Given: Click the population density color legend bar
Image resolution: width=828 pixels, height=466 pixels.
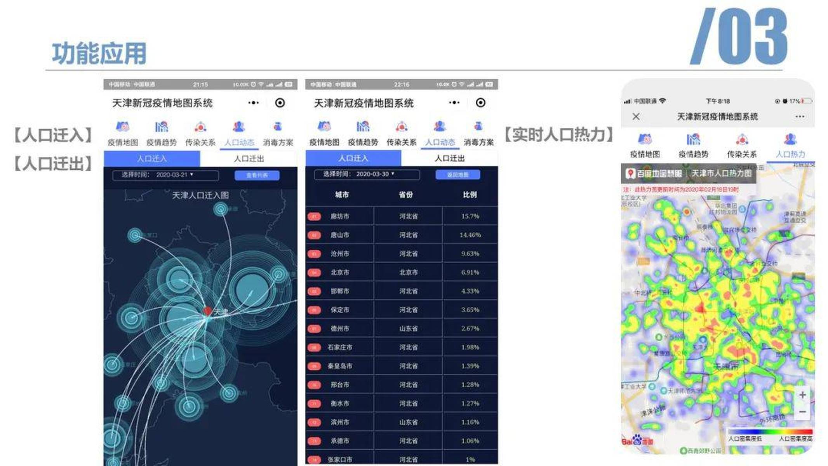Looking at the screenshot, I should pyautogui.click(x=770, y=431).
